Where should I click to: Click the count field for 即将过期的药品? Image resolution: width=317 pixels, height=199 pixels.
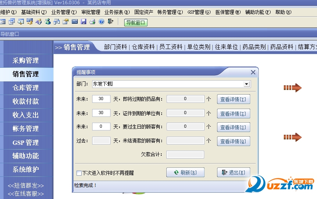[x=185, y=99]
